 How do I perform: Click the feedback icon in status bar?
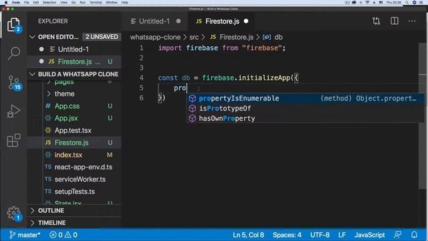coord(398,235)
